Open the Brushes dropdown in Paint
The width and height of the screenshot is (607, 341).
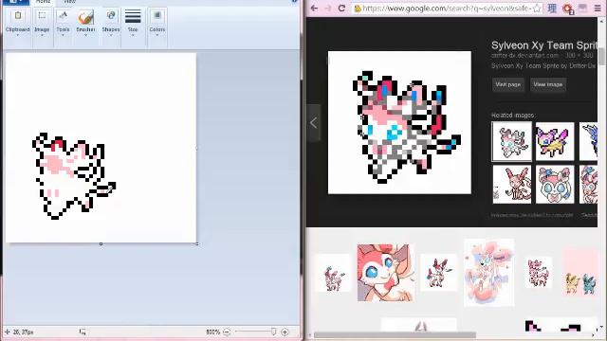coord(85,23)
